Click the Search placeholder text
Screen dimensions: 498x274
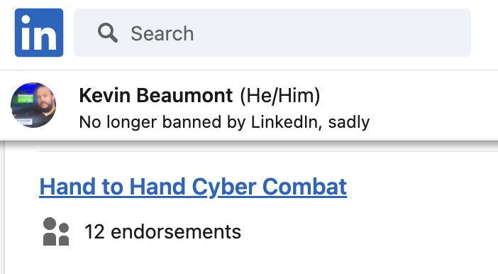162,33
